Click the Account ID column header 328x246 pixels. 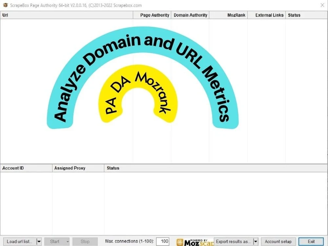click(26, 168)
